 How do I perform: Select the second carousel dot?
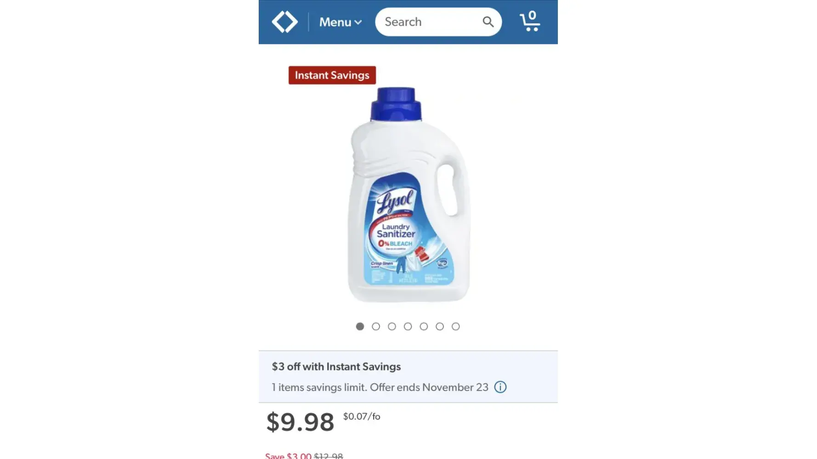point(376,326)
